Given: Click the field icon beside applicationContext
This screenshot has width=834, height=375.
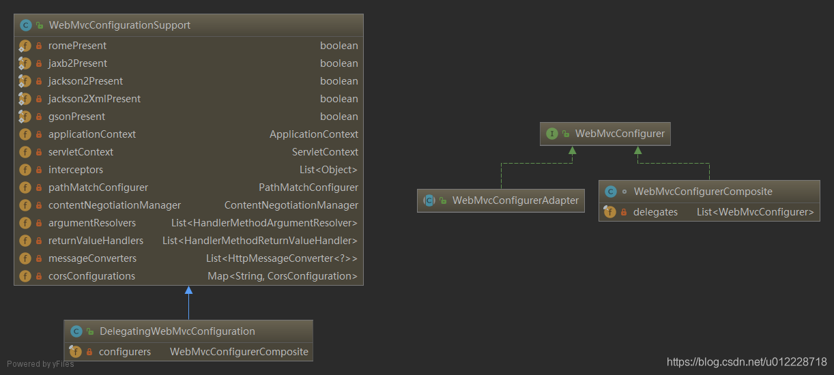Looking at the screenshot, I should (x=25, y=134).
